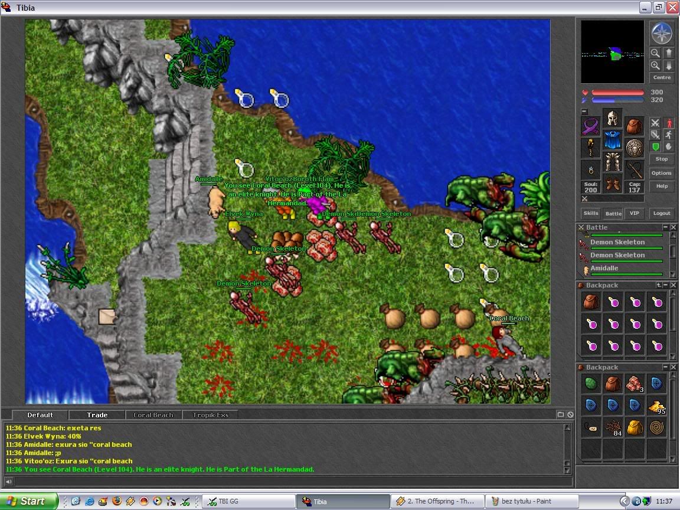
Task: Open the Coral Beach chat tab
Action: 153,414
